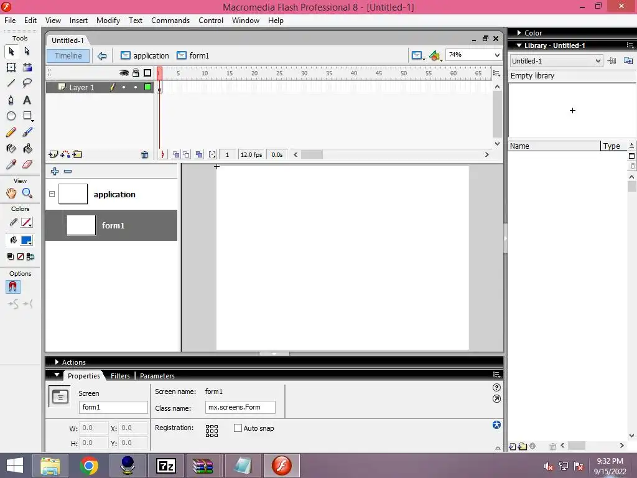Select the Ink Bottle tool
This screenshot has width=637, height=478.
tap(11, 148)
